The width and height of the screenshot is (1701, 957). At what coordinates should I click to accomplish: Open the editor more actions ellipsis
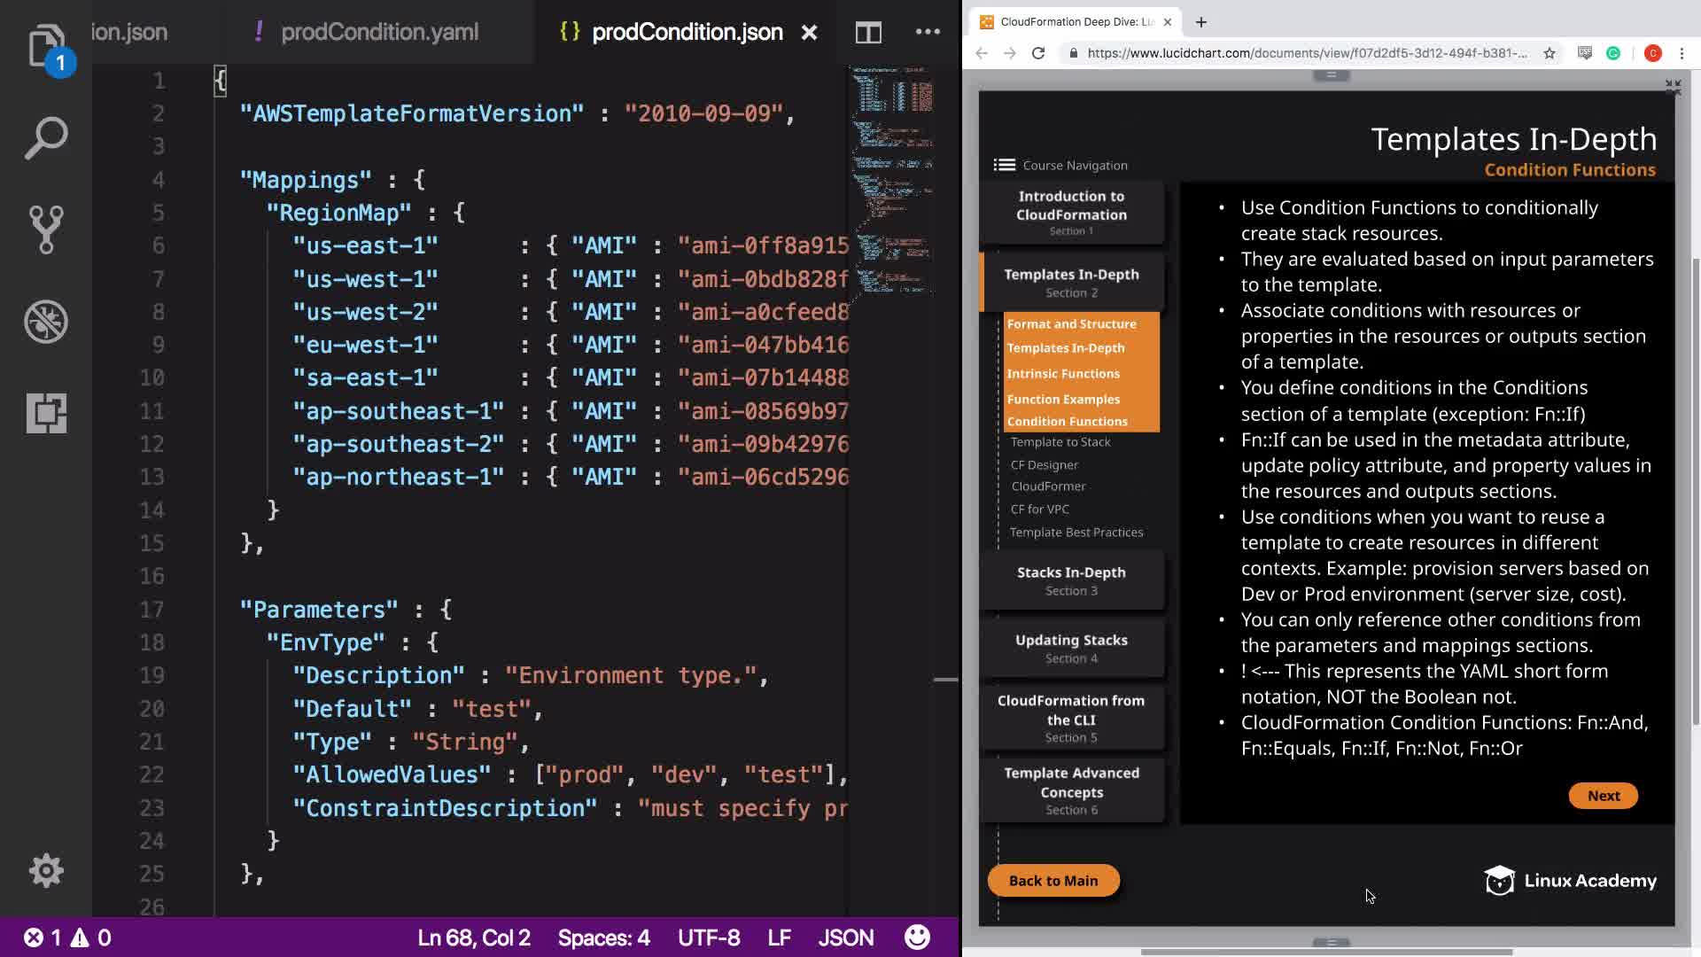[x=928, y=32]
